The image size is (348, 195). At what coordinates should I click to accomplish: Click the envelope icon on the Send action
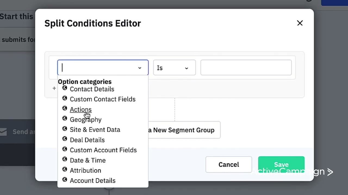click(x=4, y=132)
